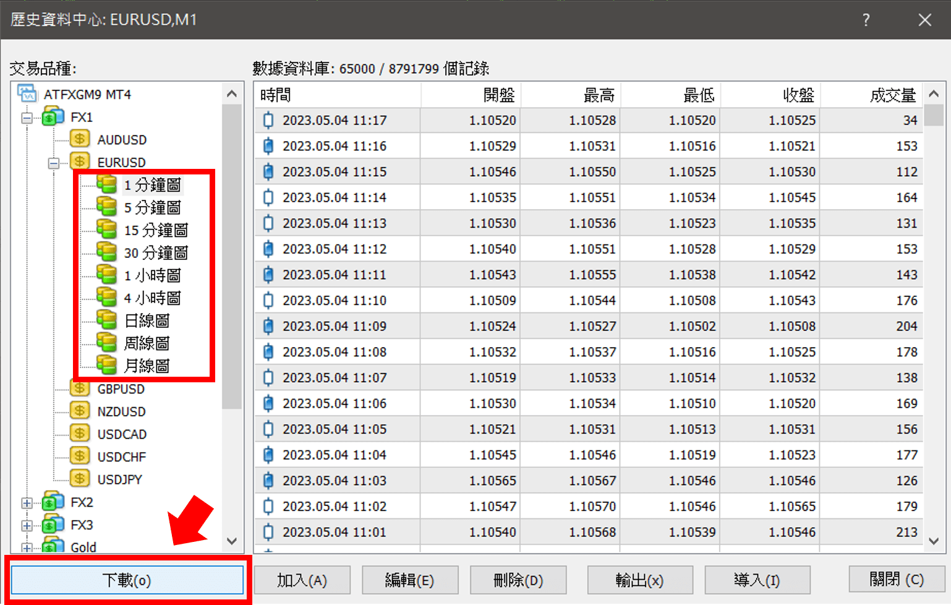This screenshot has width=951, height=605.
Task: Click the 1 分鐘圖 database icon
Action: pos(108,184)
